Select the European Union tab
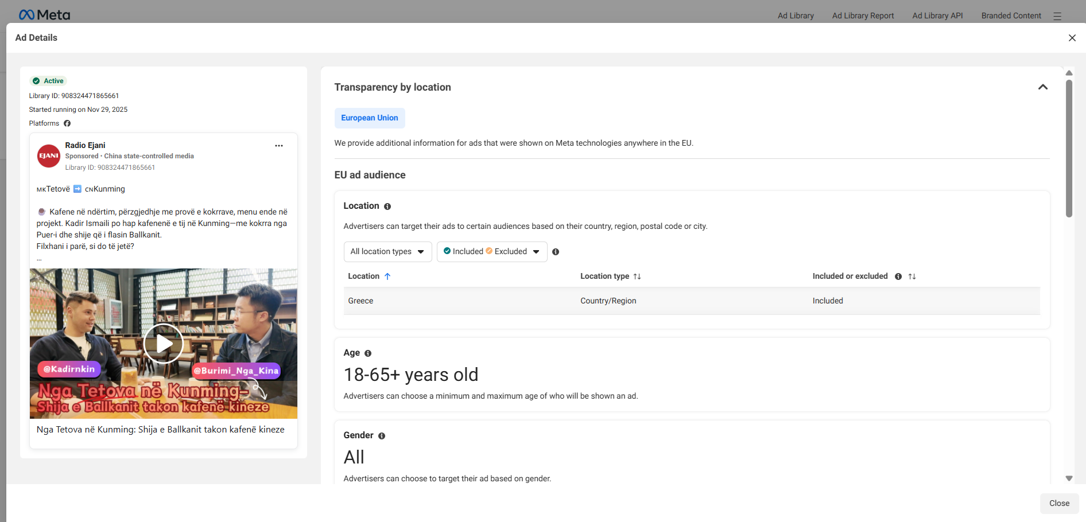This screenshot has width=1086, height=522. 370,118
